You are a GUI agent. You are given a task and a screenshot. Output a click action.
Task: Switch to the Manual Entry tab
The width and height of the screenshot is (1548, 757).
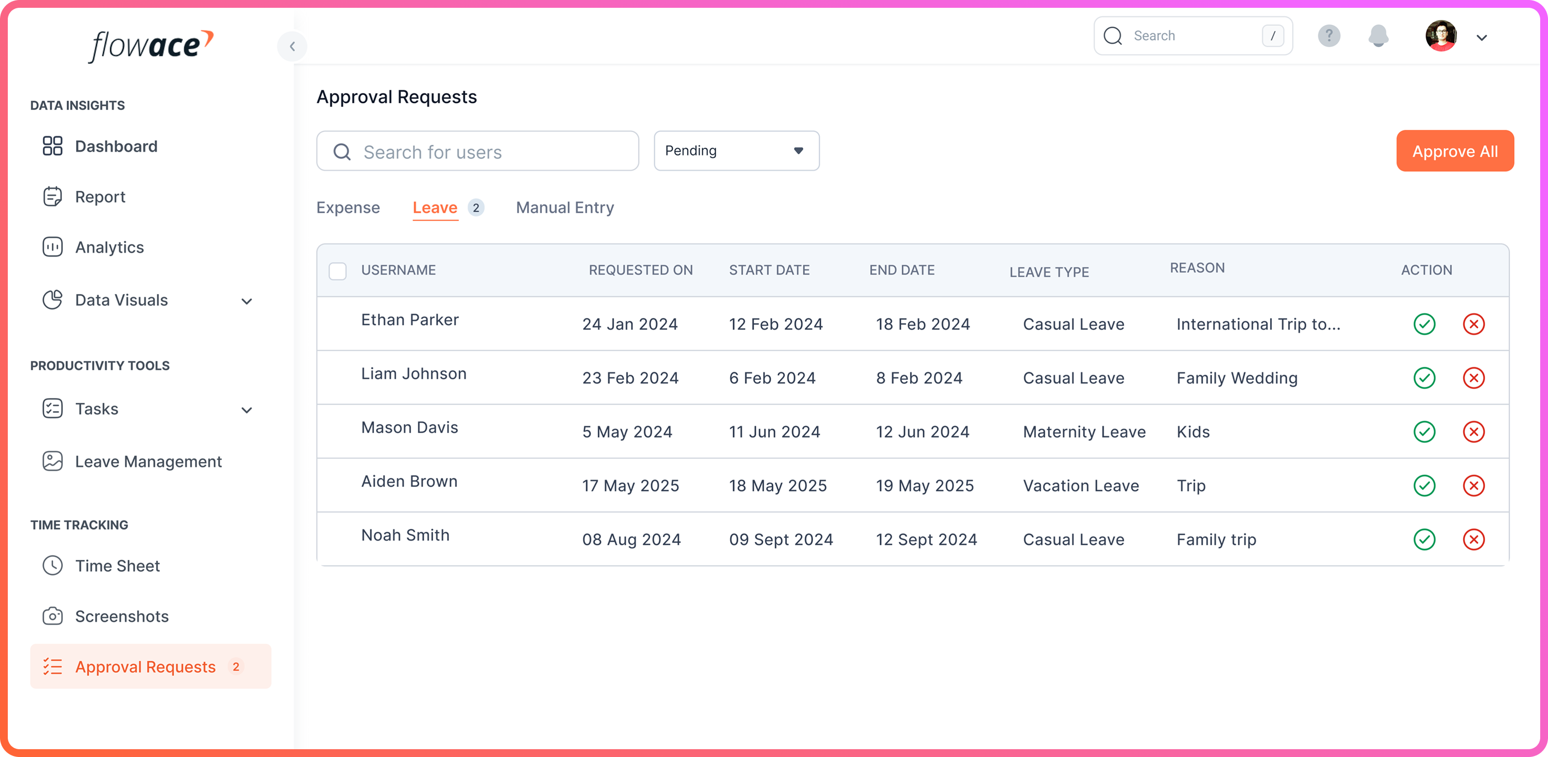point(565,208)
